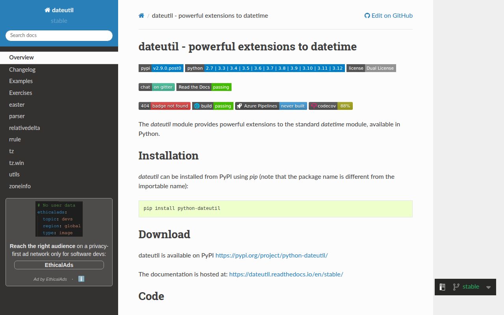Click the build passing badge
Screen dimensions: 504x315
[x=213, y=106]
